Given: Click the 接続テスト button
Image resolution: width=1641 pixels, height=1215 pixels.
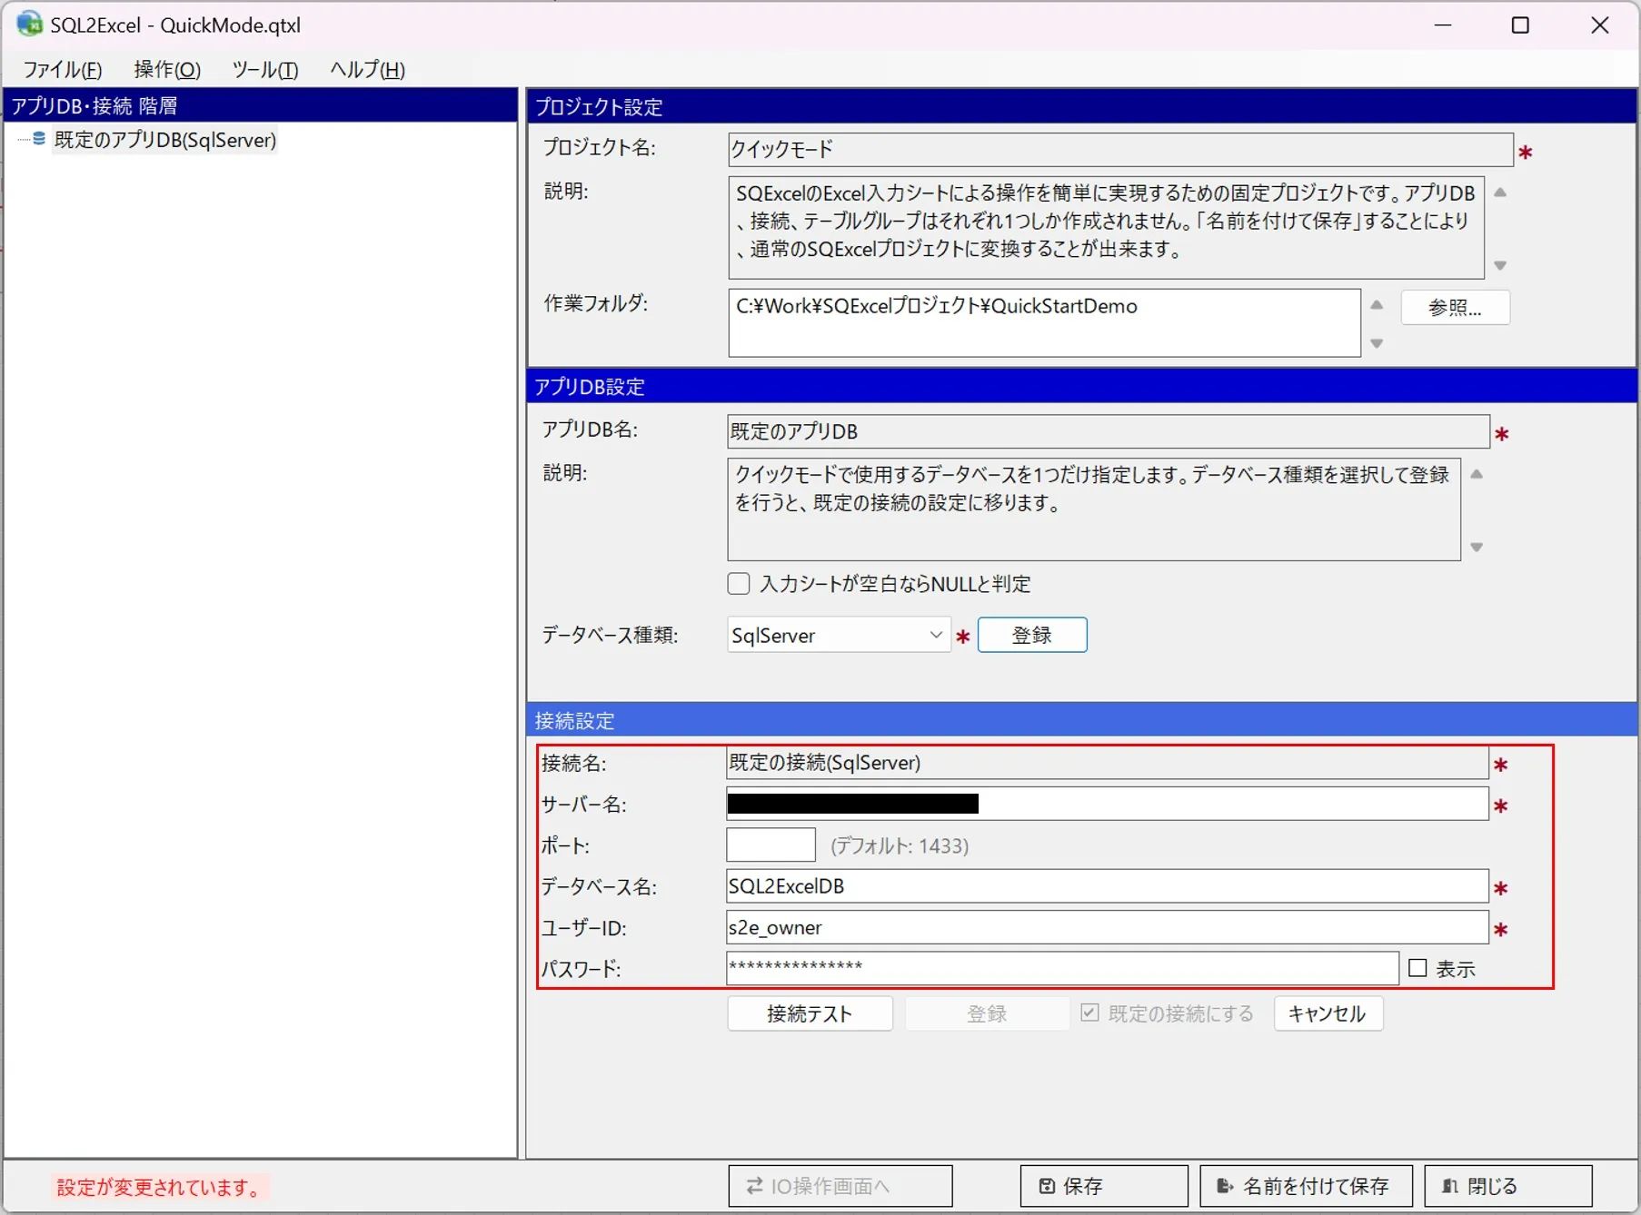Looking at the screenshot, I should (810, 1013).
